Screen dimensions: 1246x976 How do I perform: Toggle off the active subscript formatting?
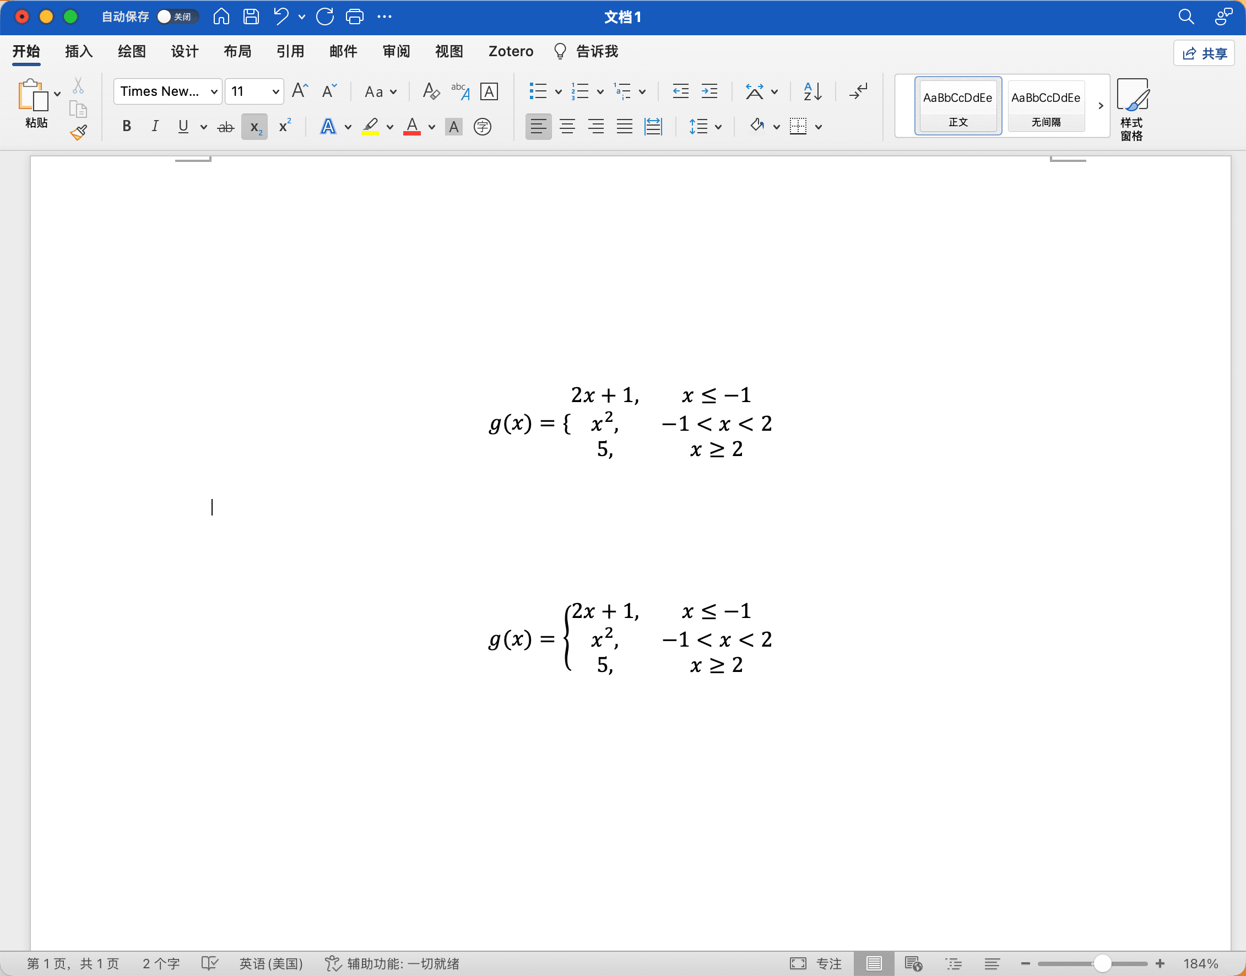pos(254,126)
